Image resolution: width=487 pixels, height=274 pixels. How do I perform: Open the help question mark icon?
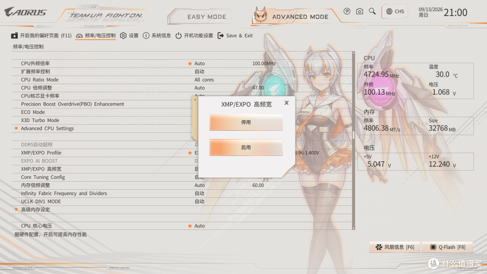pyautogui.click(x=347, y=11)
